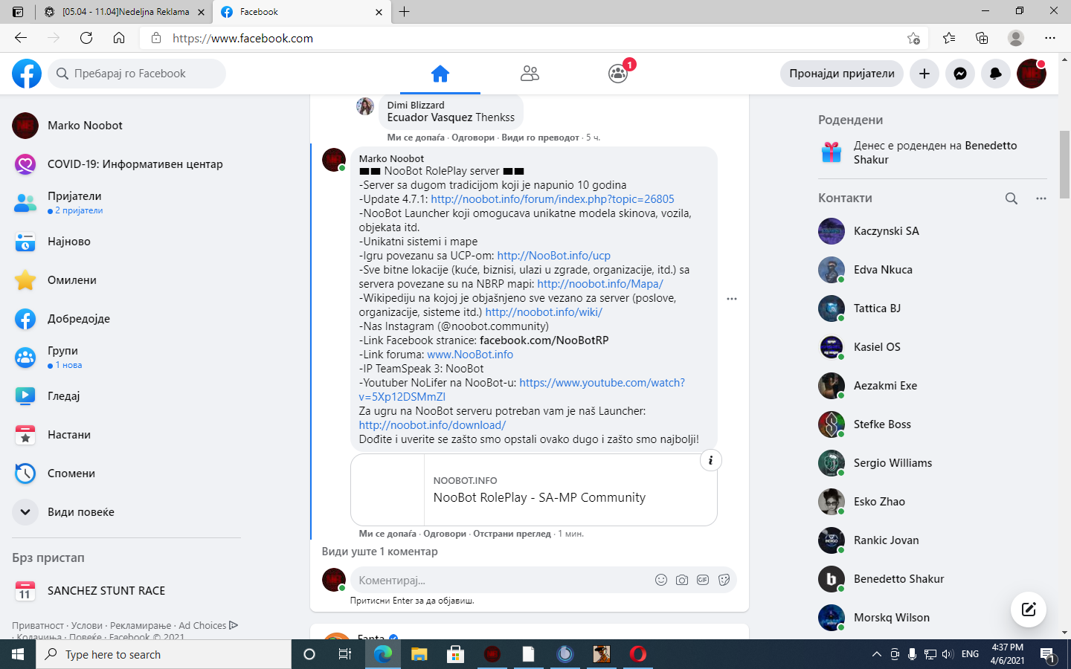Expand Види повеќе in sidebar
Screen dimensions: 1071x669
(x=126, y=512)
